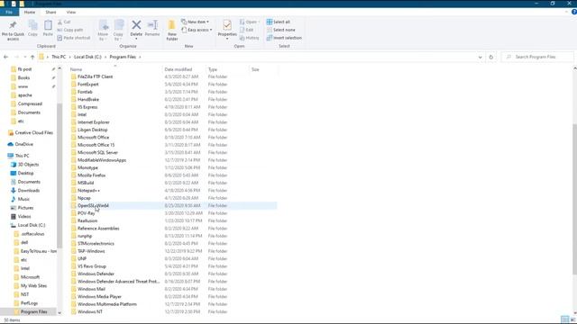The width and height of the screenshot is (577, 324).
Task: Expand the address bar history dropdown
Action: click(x=480, y=57)
